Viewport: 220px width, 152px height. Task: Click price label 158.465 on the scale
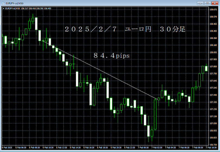click(213, 24)
